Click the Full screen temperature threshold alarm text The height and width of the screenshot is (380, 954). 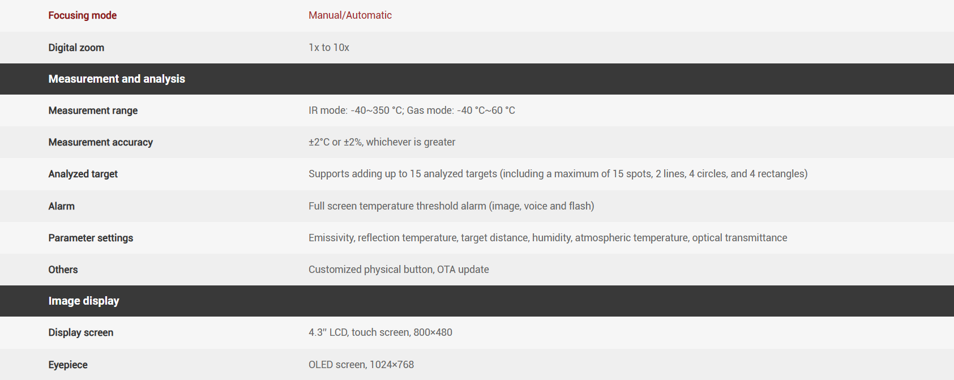click(451, 206)
